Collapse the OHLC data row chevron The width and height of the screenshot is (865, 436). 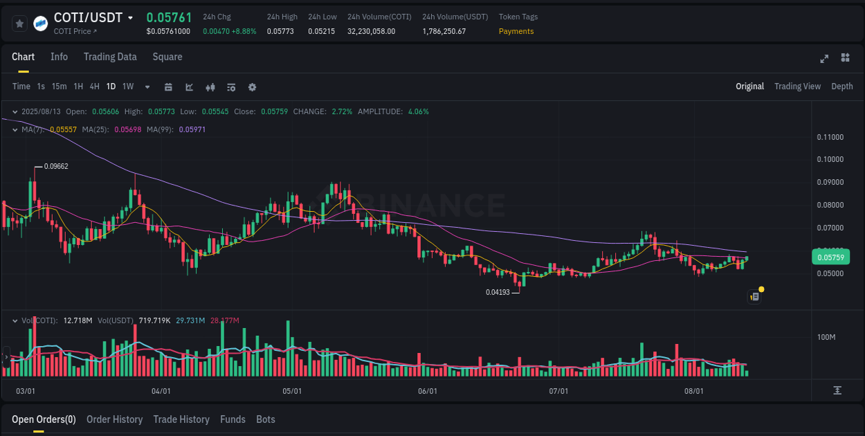15,111
